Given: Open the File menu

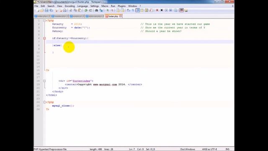Looking at the screenshot, I should (36, 6).
